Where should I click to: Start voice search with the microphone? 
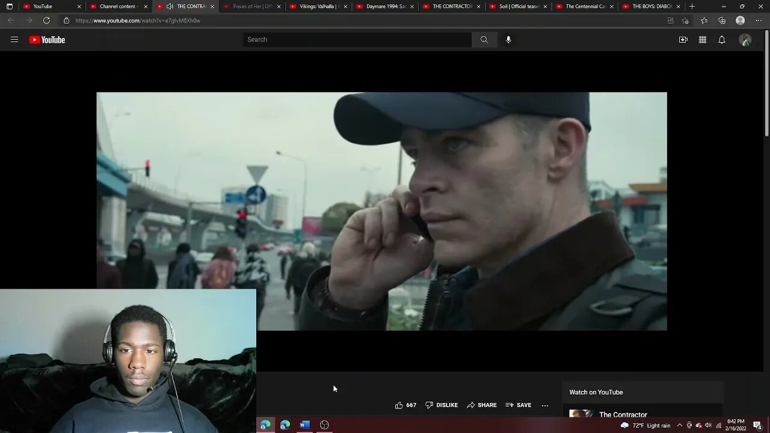[x=508, y=40]
